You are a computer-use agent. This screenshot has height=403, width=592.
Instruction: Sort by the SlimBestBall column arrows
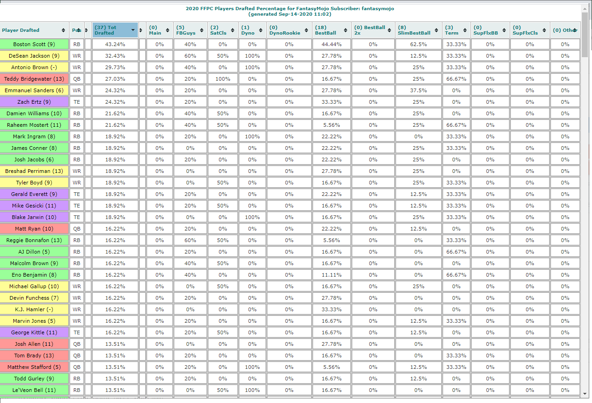click(x=437, y=30)
